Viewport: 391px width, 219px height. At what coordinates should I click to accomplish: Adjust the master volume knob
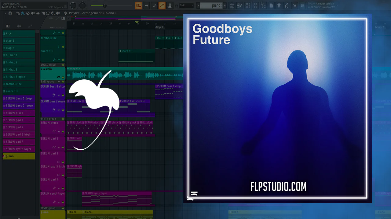(x=73, y=5)
